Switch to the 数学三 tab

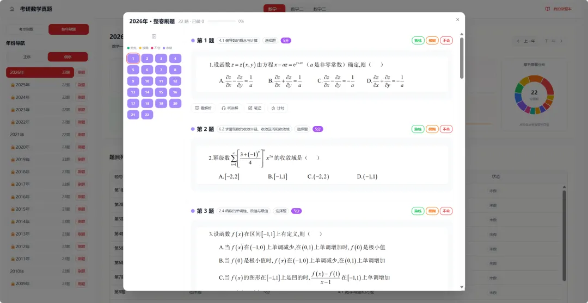(320, 9)
